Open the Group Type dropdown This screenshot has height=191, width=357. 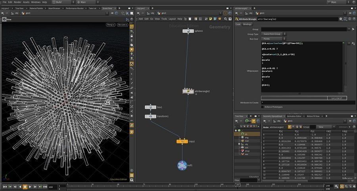[x=273, y=34]
